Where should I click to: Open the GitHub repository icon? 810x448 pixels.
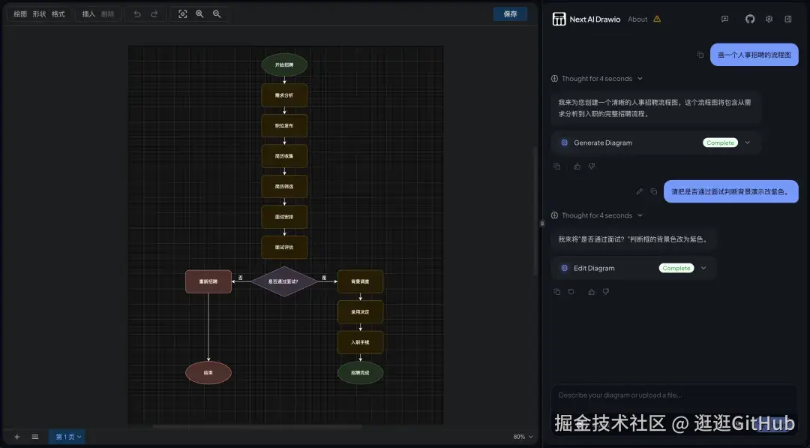pyautogui.click(x=750, y=19)
